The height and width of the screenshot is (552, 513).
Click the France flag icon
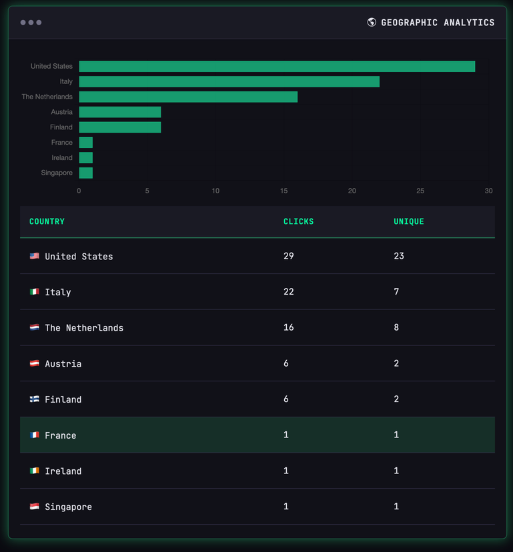pos(35,435)
